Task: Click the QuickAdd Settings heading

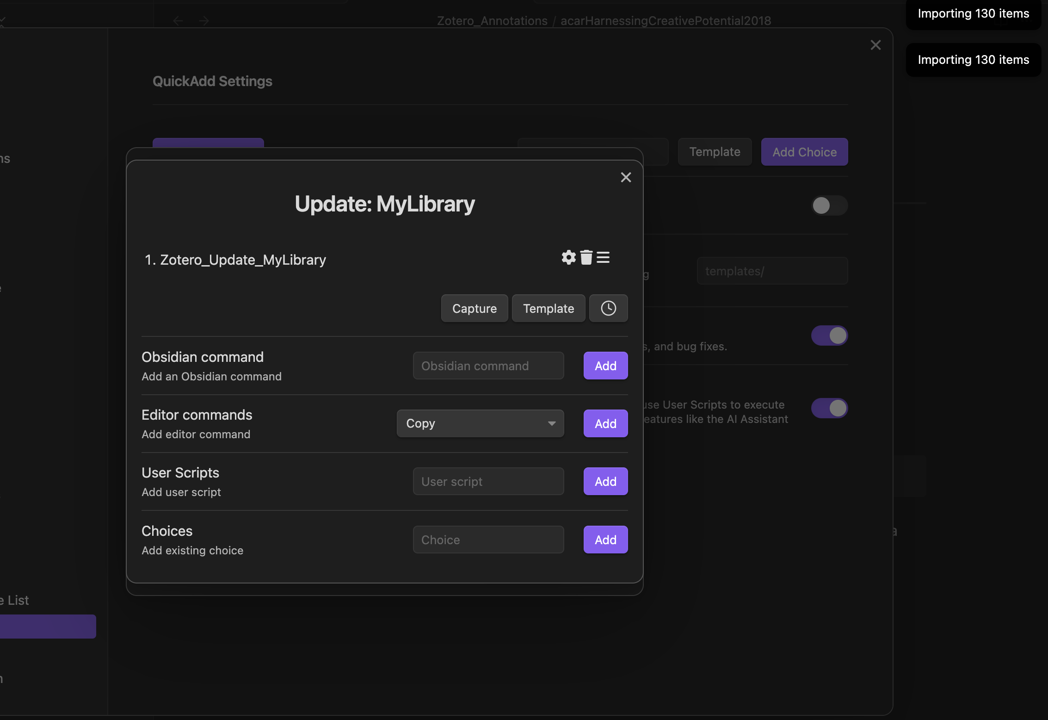Action: tap(212, 81)
